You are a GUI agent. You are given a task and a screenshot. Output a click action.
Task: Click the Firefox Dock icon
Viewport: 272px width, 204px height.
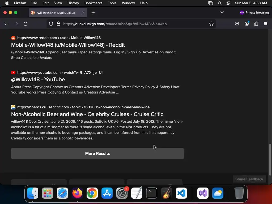(x=77, y=193)
